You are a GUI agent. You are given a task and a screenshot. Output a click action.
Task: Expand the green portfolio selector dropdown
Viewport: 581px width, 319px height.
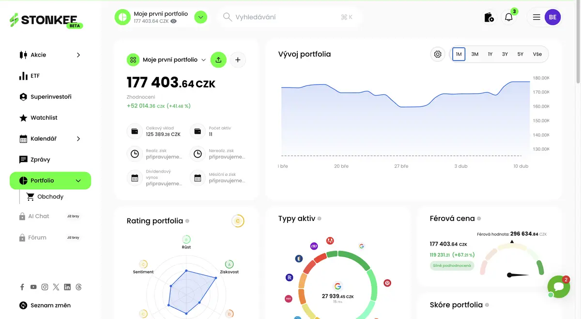click(x=200, y=17)
